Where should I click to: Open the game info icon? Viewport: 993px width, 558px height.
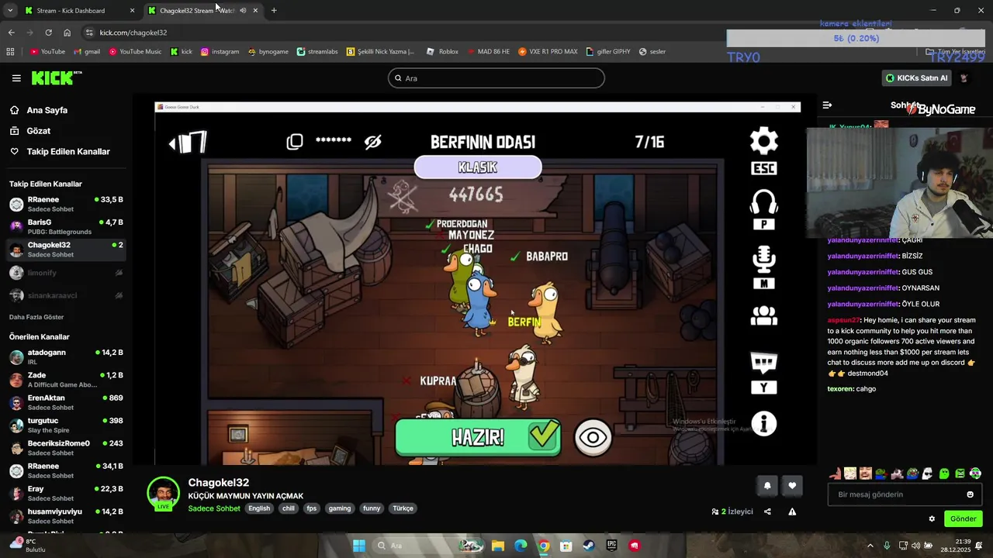coord(763,424)
